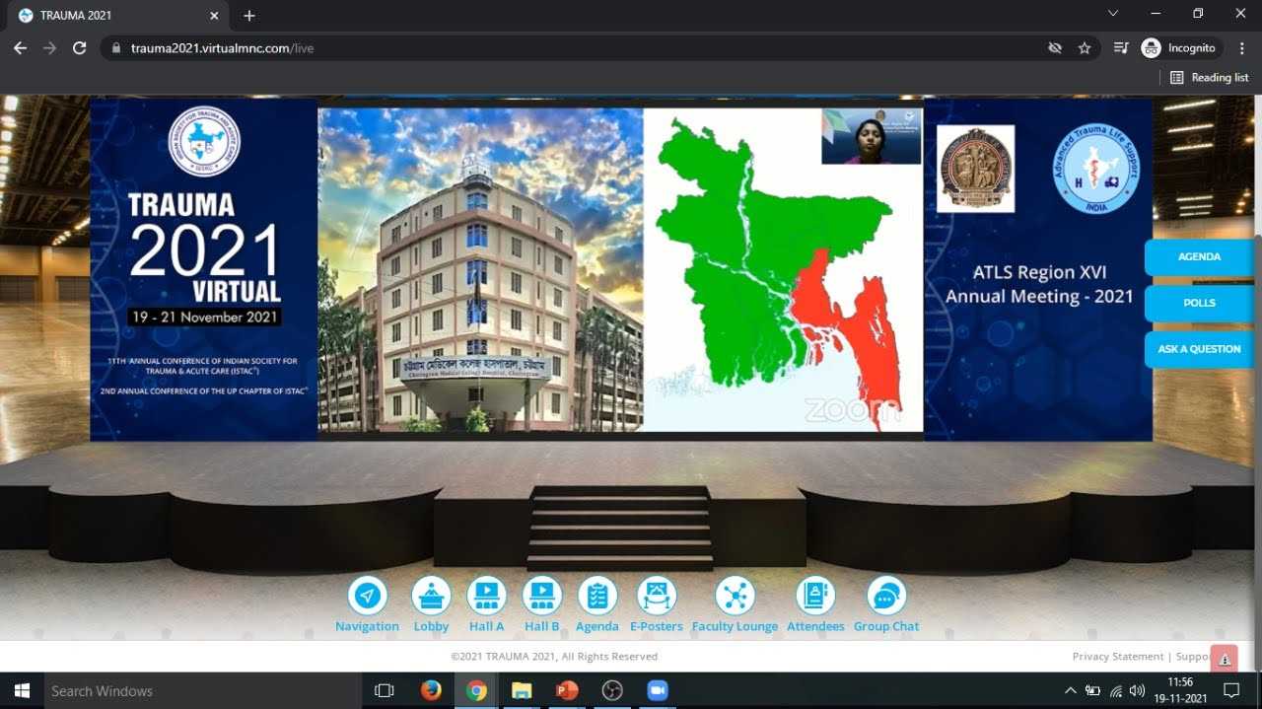View site information via the lock icon
1262x709 pixels.
116,48
